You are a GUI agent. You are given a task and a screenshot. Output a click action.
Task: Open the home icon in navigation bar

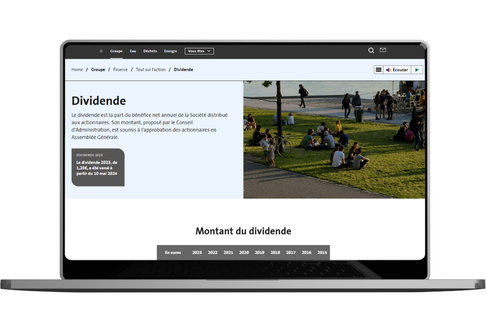(x=101, y=51)
